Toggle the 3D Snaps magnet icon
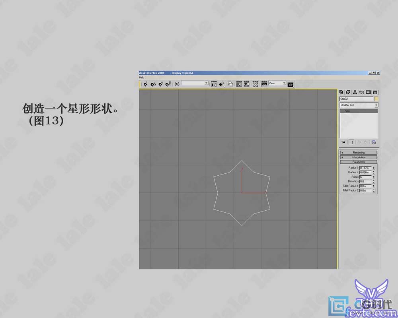 [x=145, y=84]
